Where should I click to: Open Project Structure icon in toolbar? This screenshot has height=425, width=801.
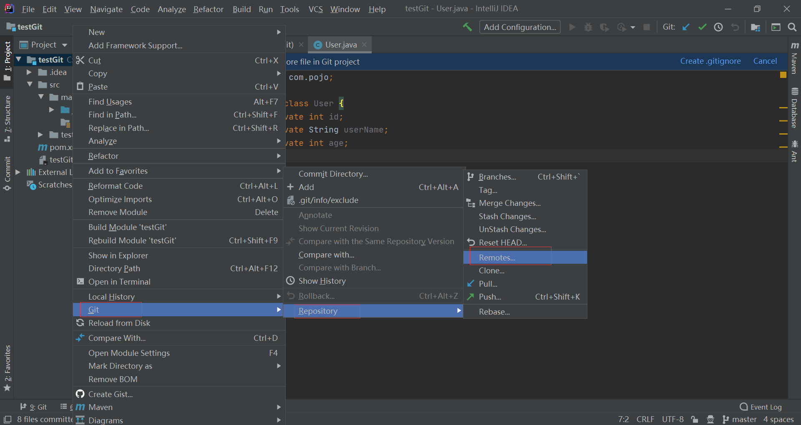[755, 27]
